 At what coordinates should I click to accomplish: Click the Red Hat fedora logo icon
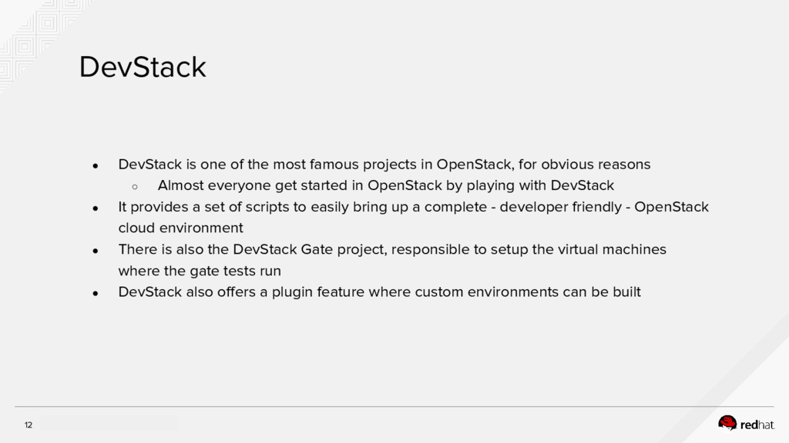tap(727, 422)
